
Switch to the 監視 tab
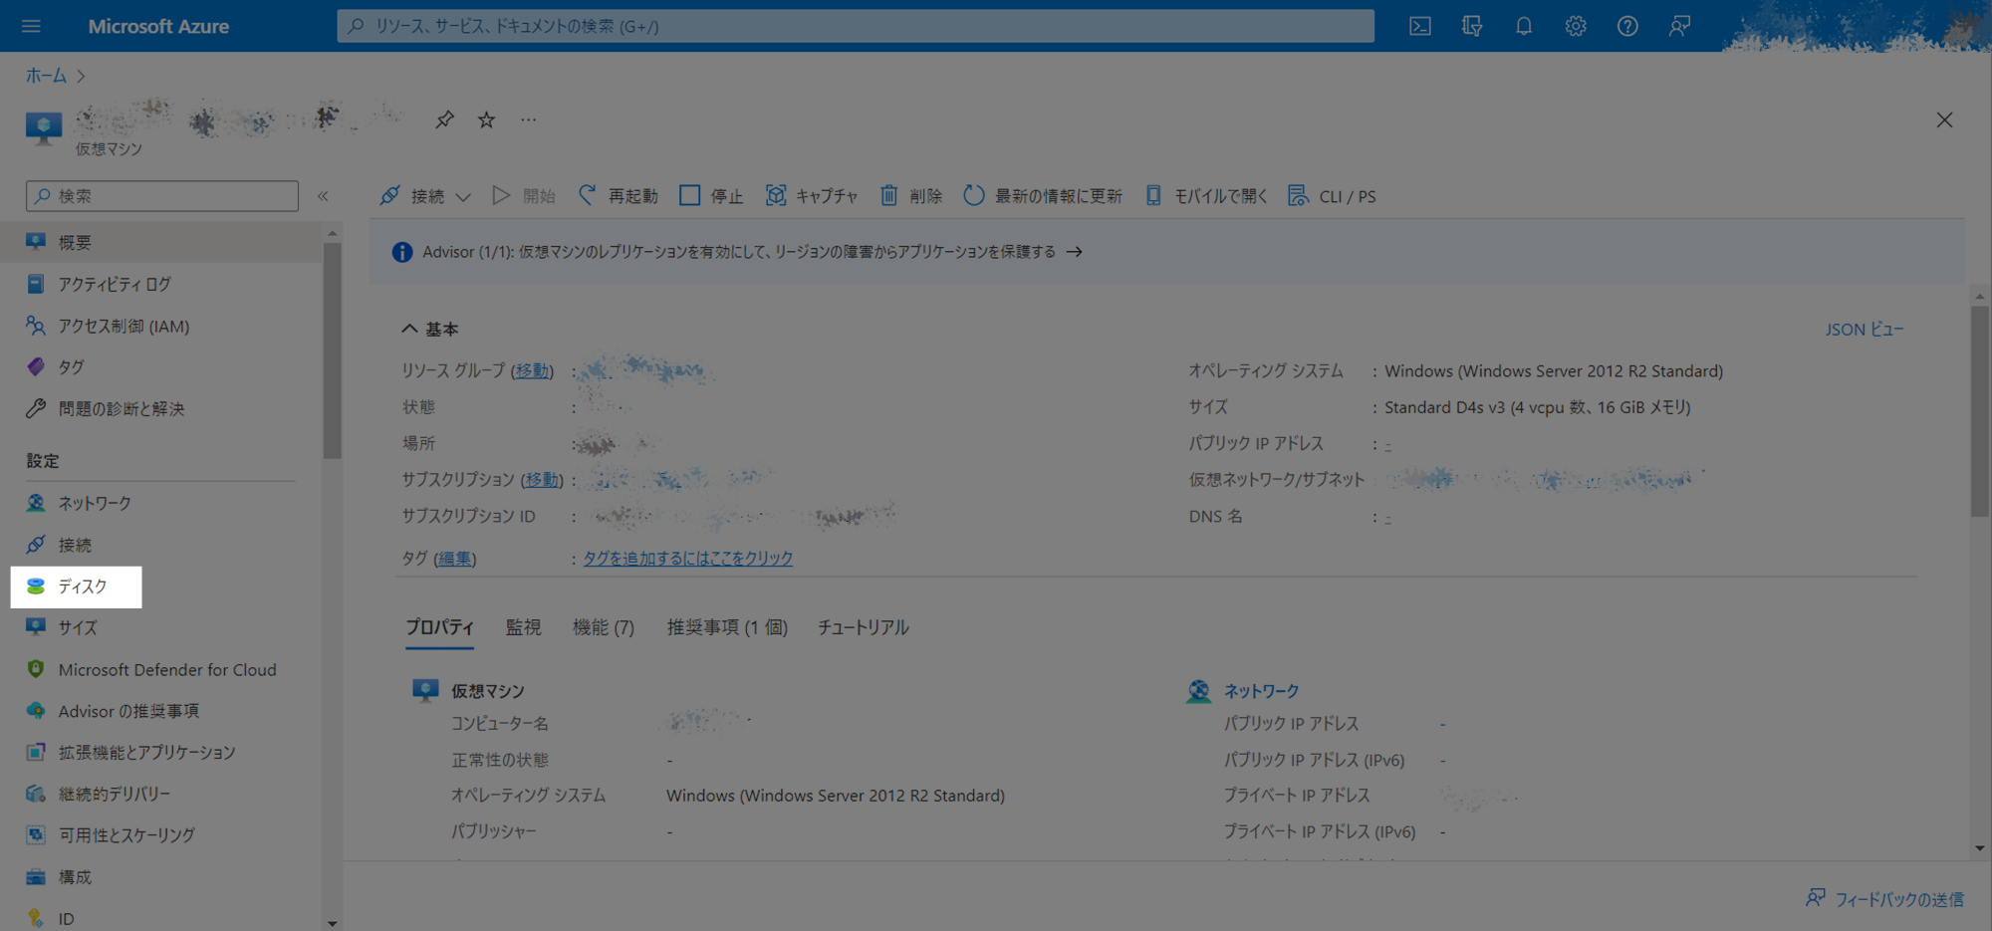point(523,627)
